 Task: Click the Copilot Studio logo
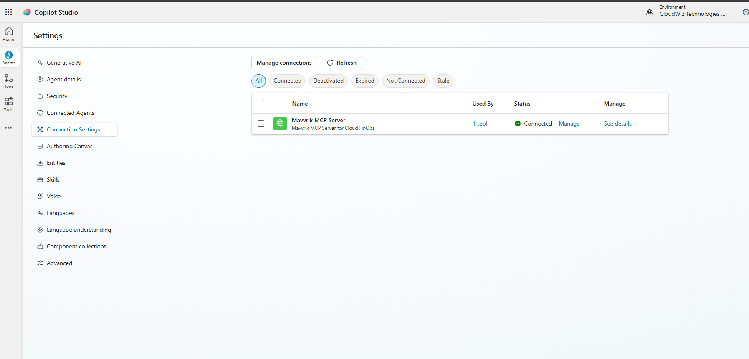(x=27, y=12)
